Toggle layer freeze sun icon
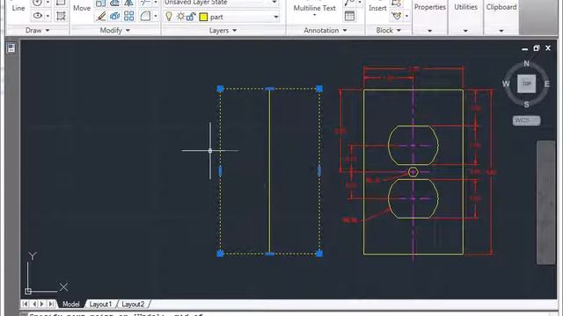 (181, 16)
